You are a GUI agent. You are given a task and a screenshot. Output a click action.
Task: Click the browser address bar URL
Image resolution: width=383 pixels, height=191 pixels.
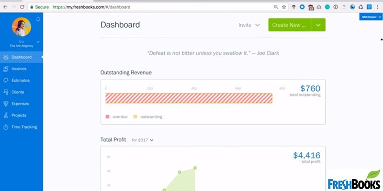point(91,7)
